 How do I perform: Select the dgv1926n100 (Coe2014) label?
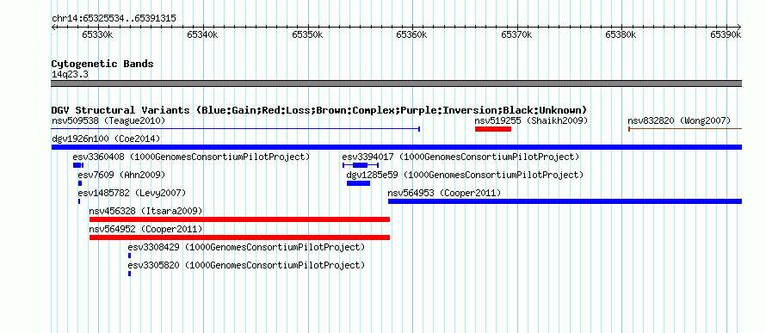(106, 139)
